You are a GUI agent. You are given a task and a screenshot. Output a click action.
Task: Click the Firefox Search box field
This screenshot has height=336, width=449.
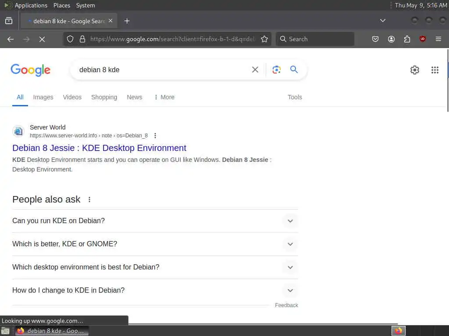pyautogui.click(x=315, y=39)
